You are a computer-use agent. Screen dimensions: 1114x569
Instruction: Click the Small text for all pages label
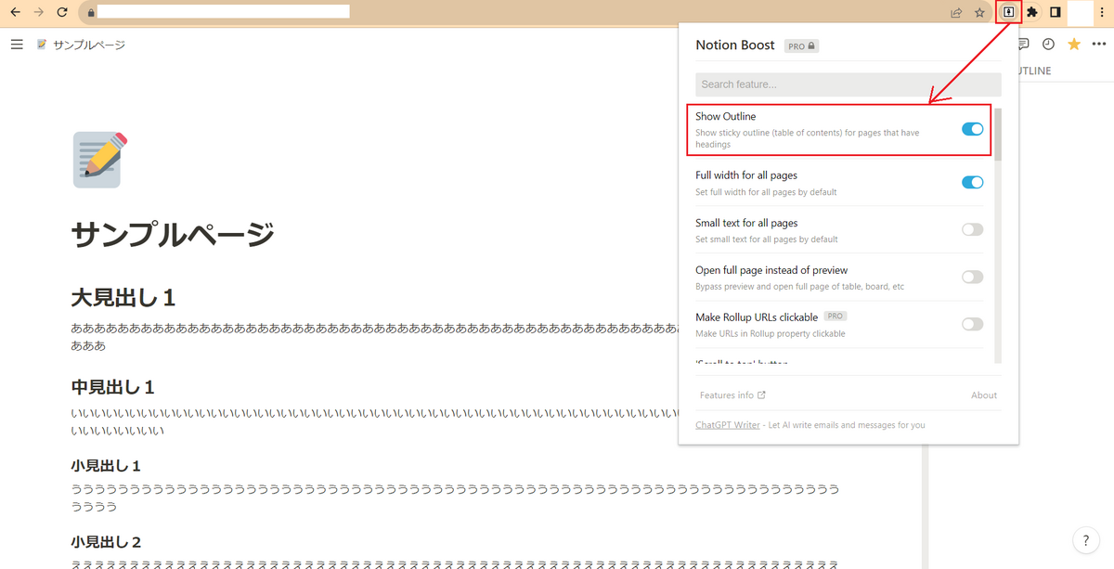pos(746,223)
